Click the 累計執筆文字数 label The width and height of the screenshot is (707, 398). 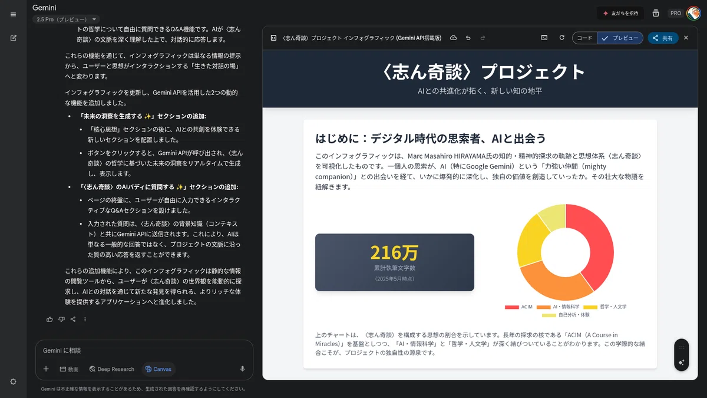coord(395,268)
